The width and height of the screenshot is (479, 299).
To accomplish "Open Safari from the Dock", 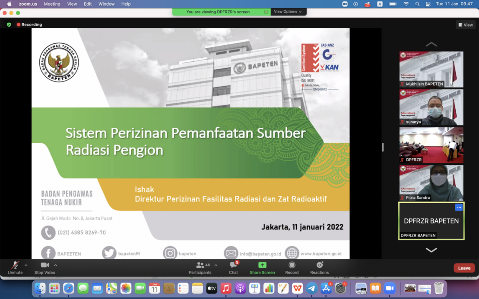I will pos(69,288).
